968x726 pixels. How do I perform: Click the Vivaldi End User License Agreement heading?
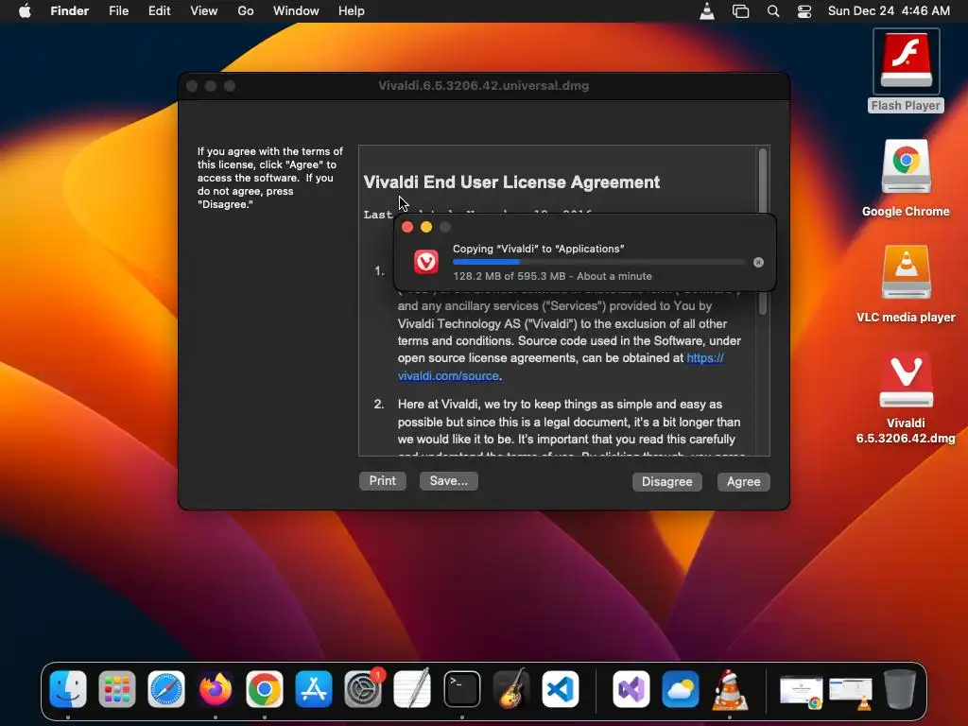[511, 182]
